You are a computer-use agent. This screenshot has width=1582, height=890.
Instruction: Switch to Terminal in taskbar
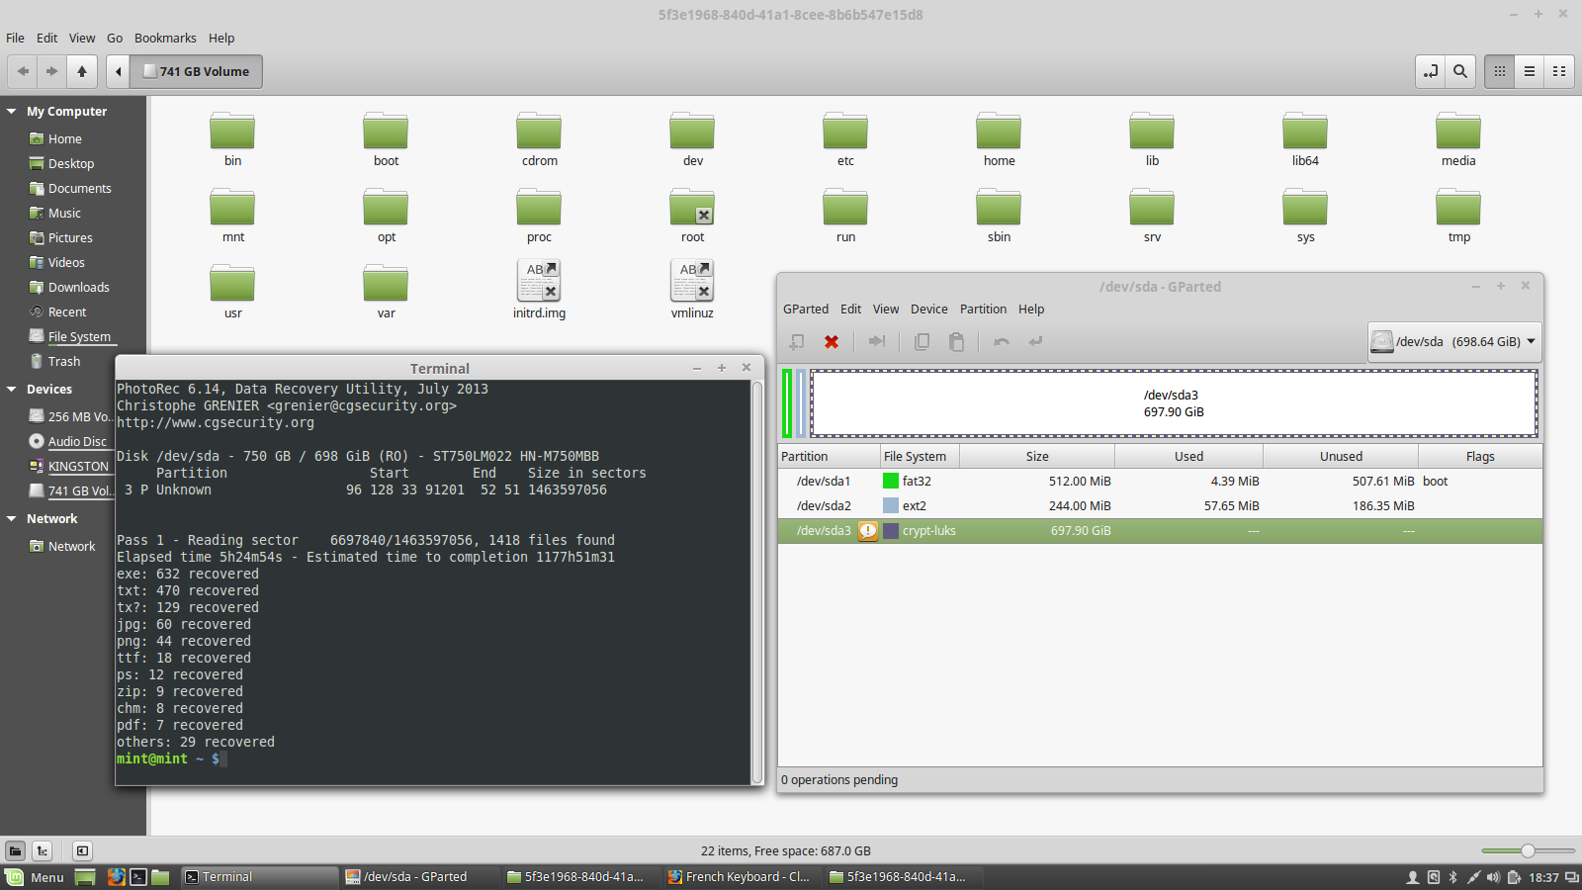point(259,877)
